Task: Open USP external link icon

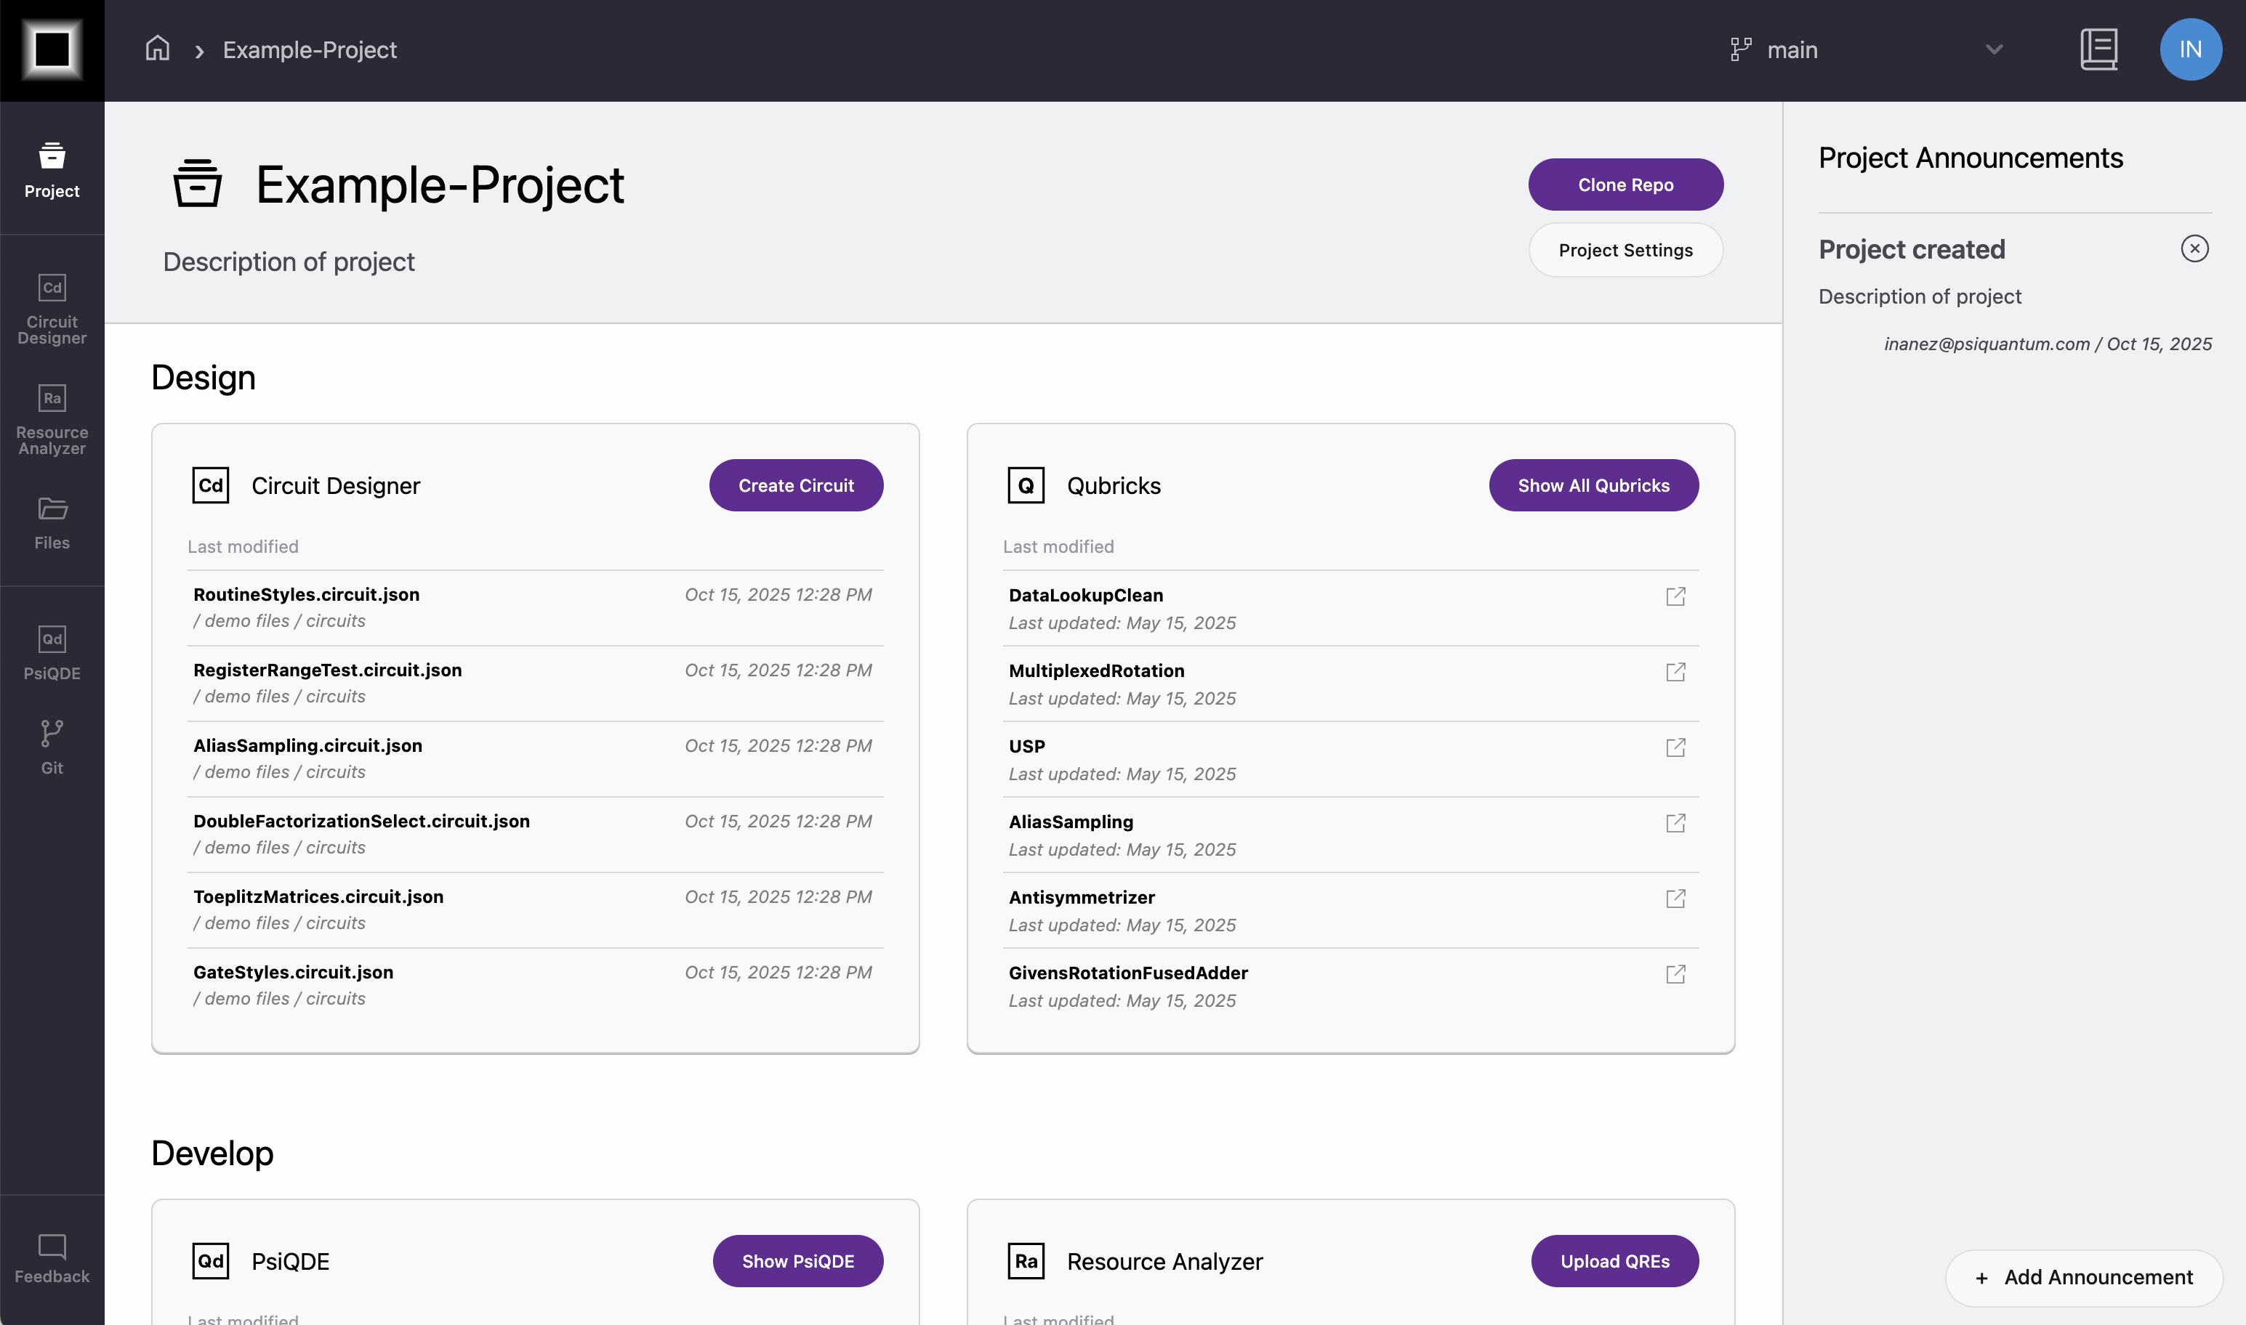Action: click(x=1675, y=747)
